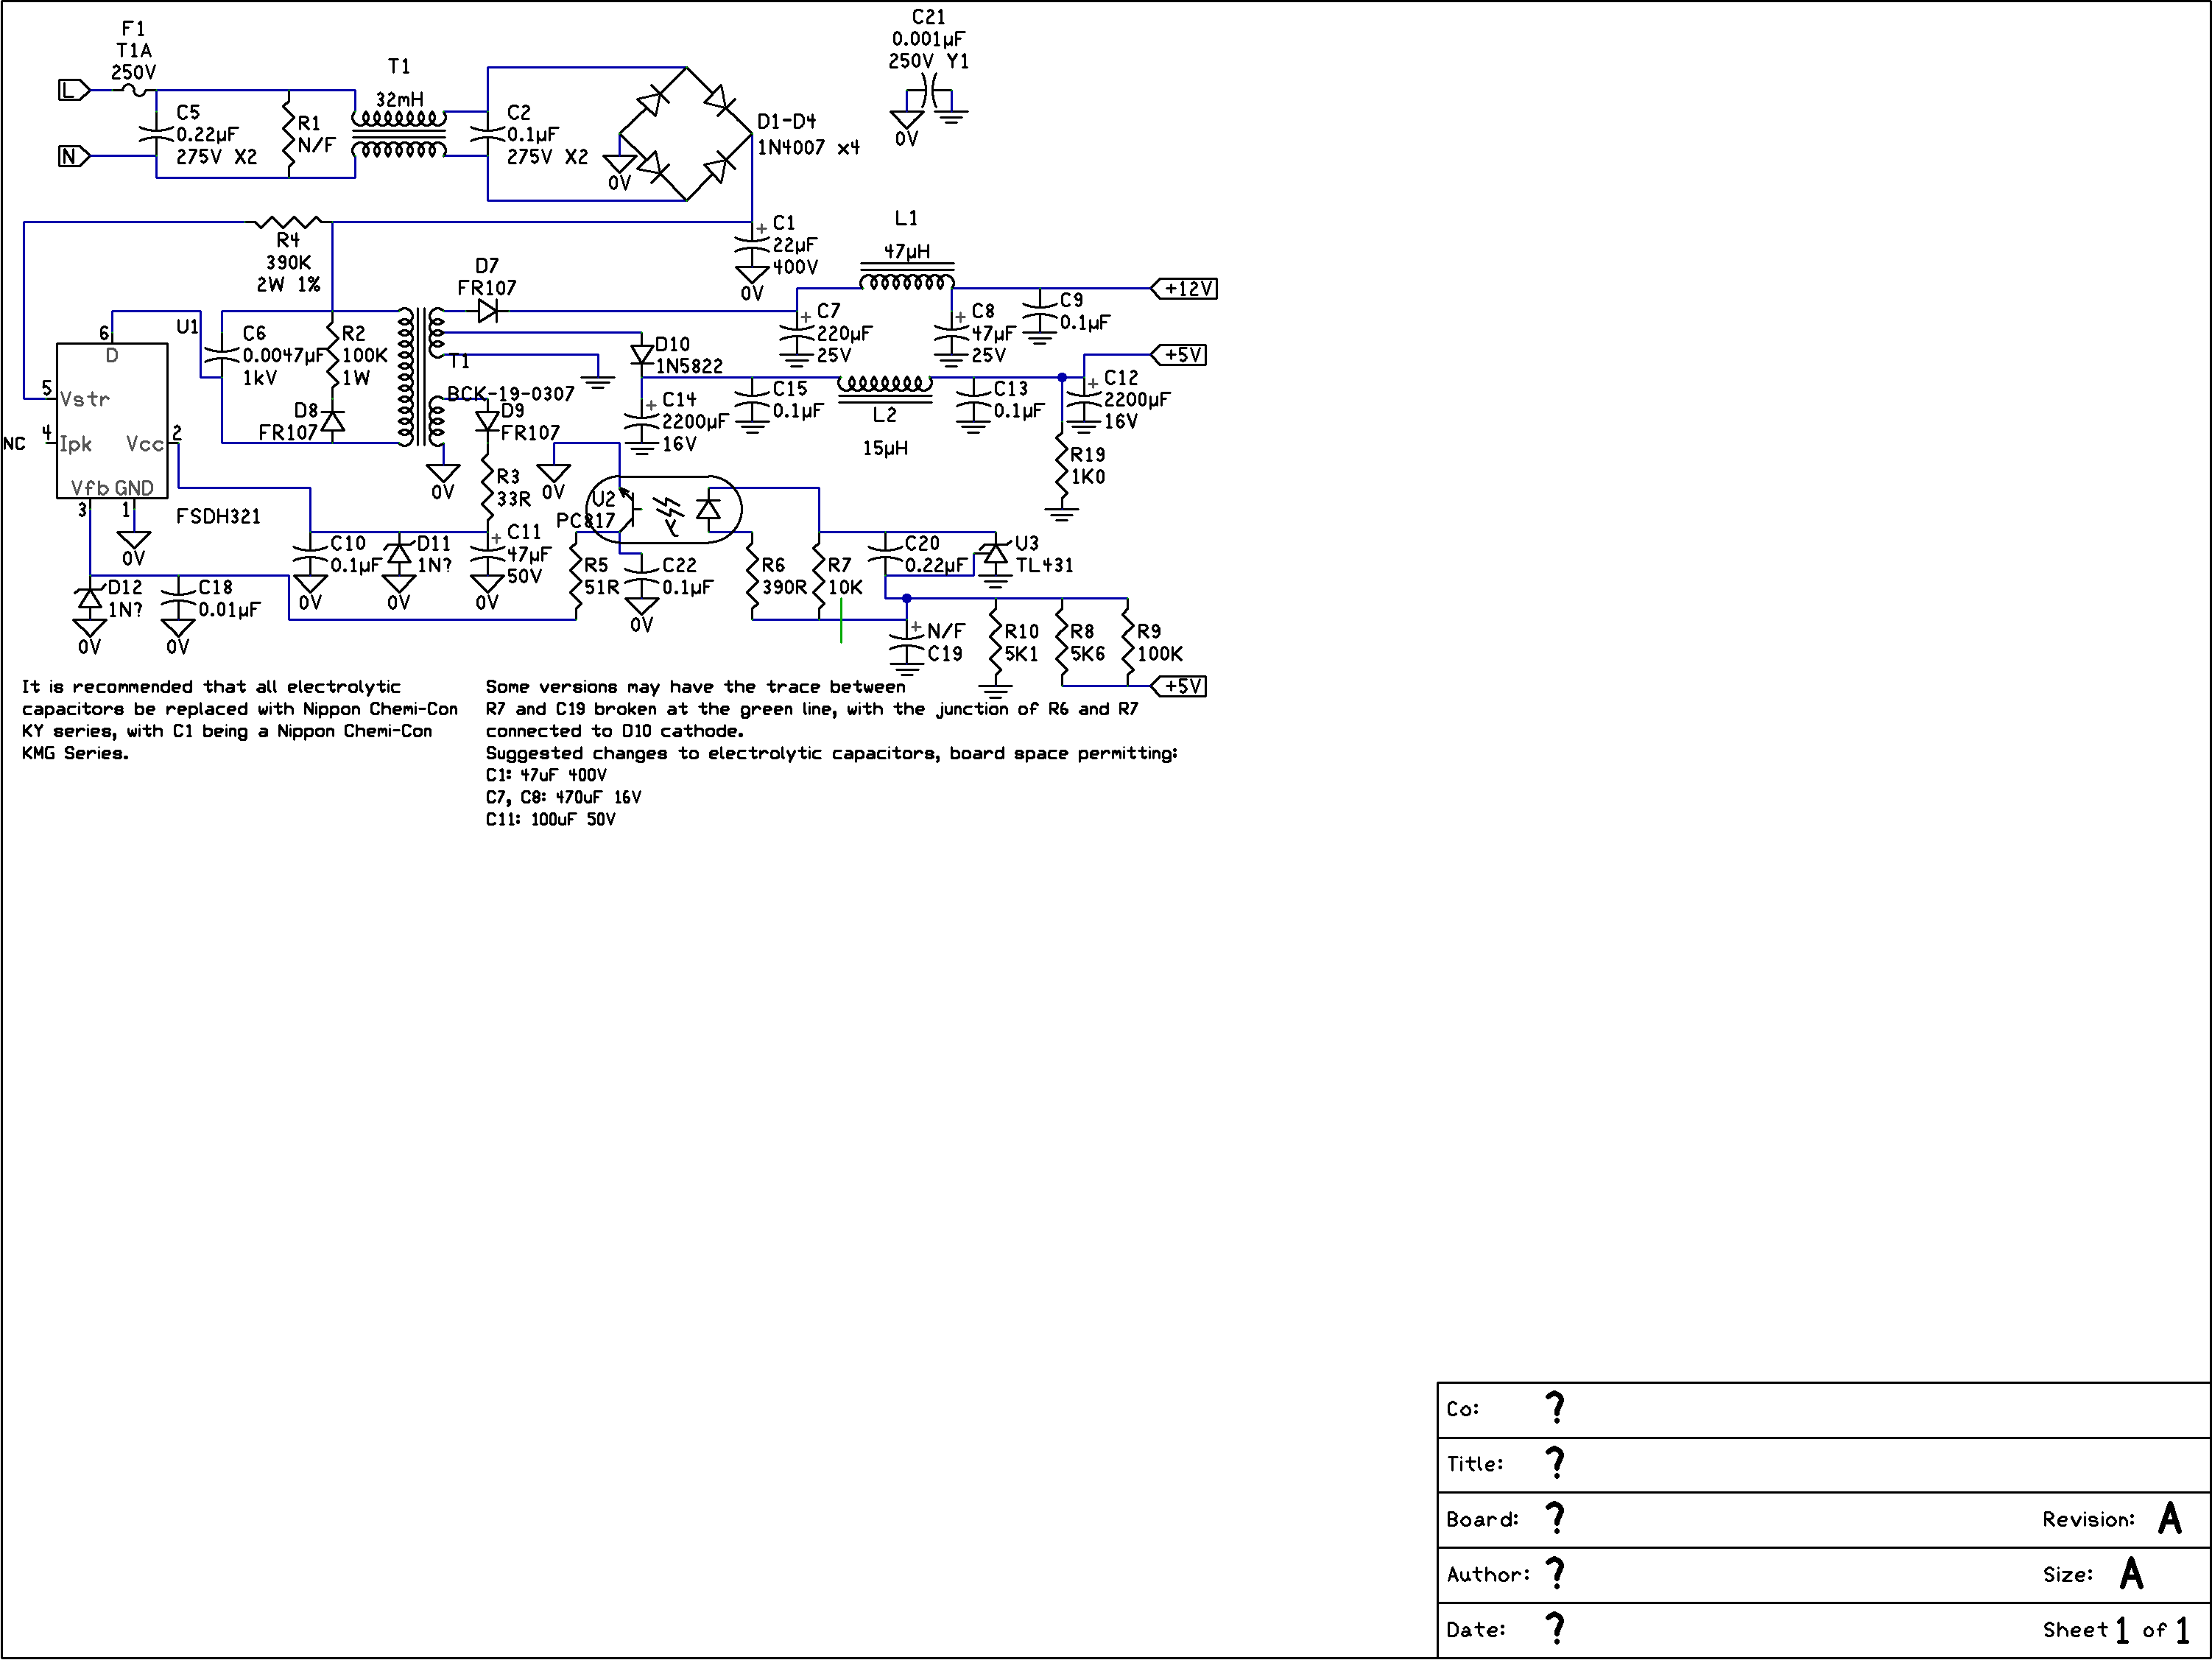Image resolution: width=2212 pixels, height=1660 pixels.
Task: Select the D11 diode symbol
Action: [x=399, y=553]
